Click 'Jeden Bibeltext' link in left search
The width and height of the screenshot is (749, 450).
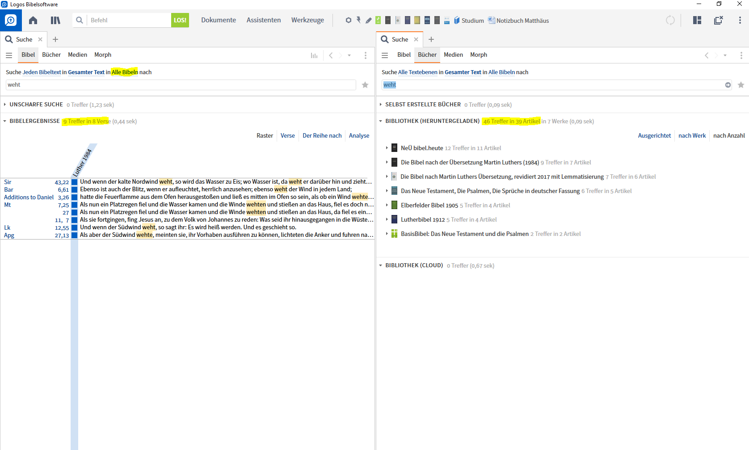[x=42, y=72]
